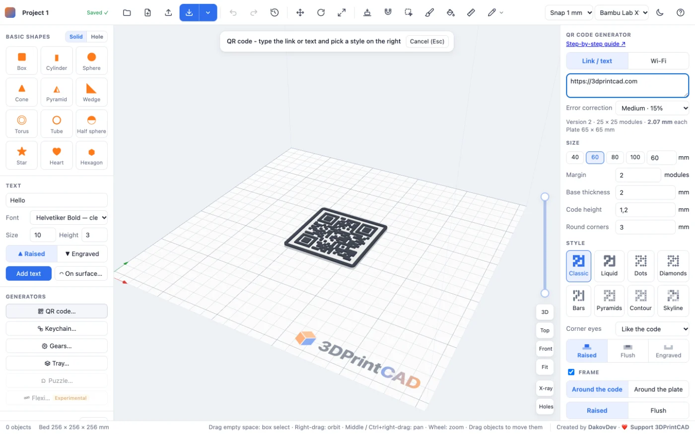Open the Bambu Lab printer dropdown
Viewport: 695px width, 434px height.
[622, 13]
